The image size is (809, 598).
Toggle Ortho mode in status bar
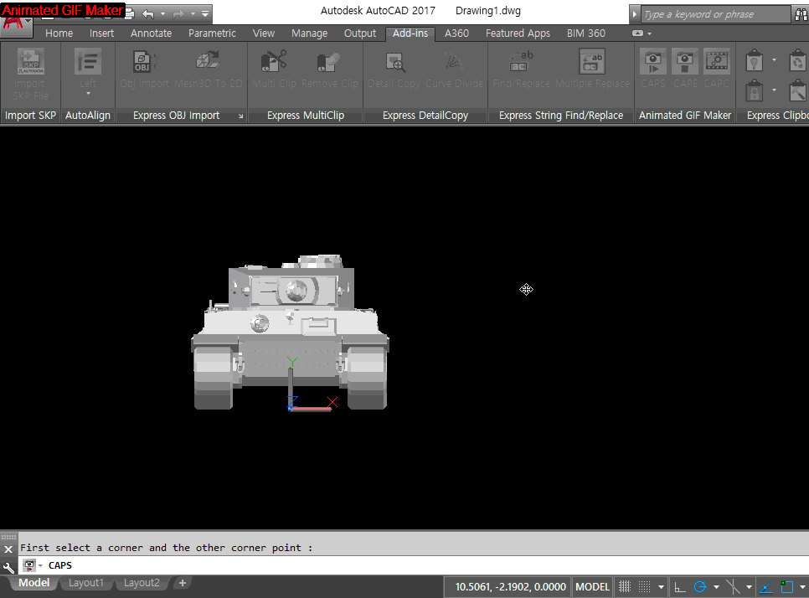tap(680, 587)
